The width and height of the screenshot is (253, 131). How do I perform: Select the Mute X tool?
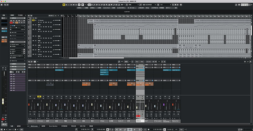104,5
